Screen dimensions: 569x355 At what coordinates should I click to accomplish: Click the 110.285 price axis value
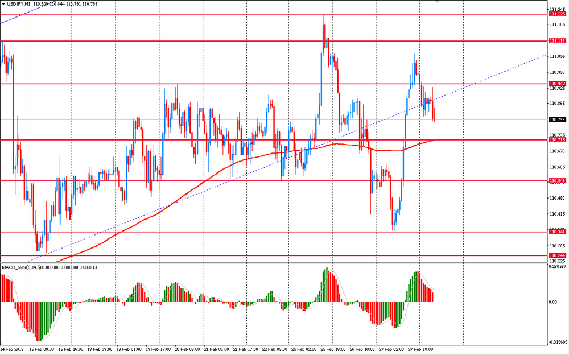[x=558, y=245]
